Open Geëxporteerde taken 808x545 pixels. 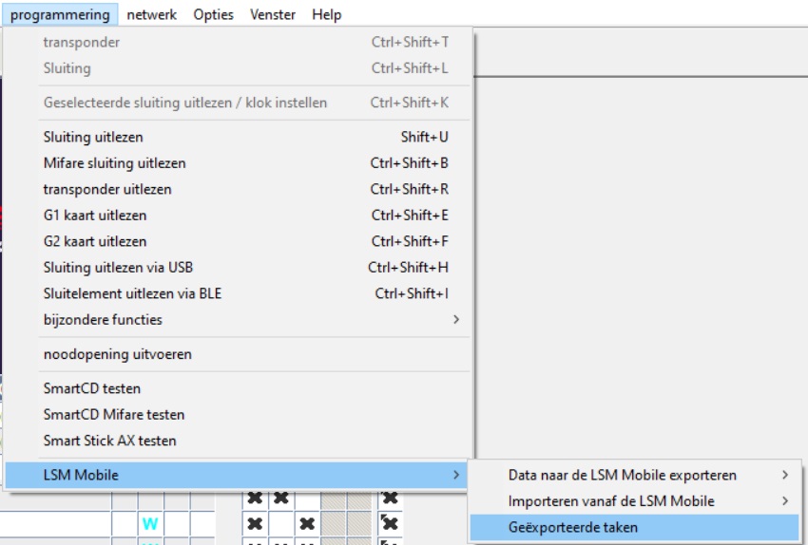tap(572, 527)
